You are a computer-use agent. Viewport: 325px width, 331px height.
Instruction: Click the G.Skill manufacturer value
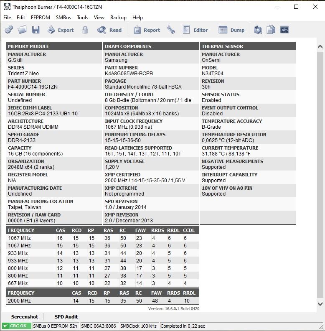click(15, 60)
